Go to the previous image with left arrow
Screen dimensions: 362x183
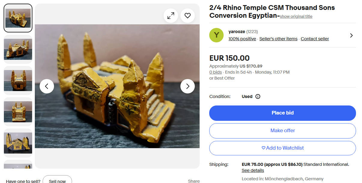pyautogui.click(x=47, y=86)
